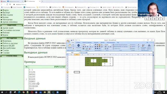Switch to Excel Data ribbon tab
Image resolution: width=167 pixels, height=94 pixels.
[x=103, y=43]
